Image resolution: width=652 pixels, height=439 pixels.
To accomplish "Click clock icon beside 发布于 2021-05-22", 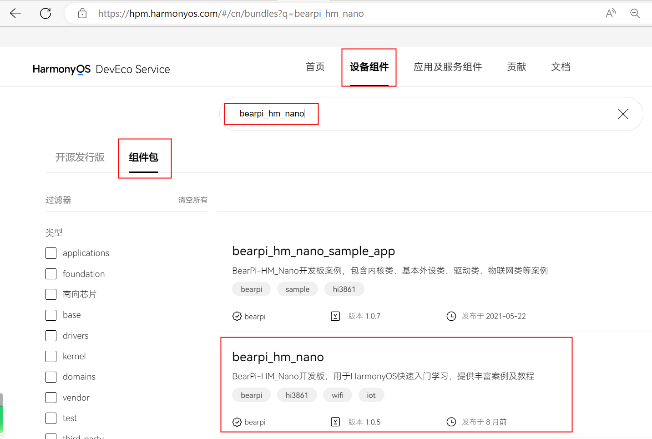I will click(451, 316).
